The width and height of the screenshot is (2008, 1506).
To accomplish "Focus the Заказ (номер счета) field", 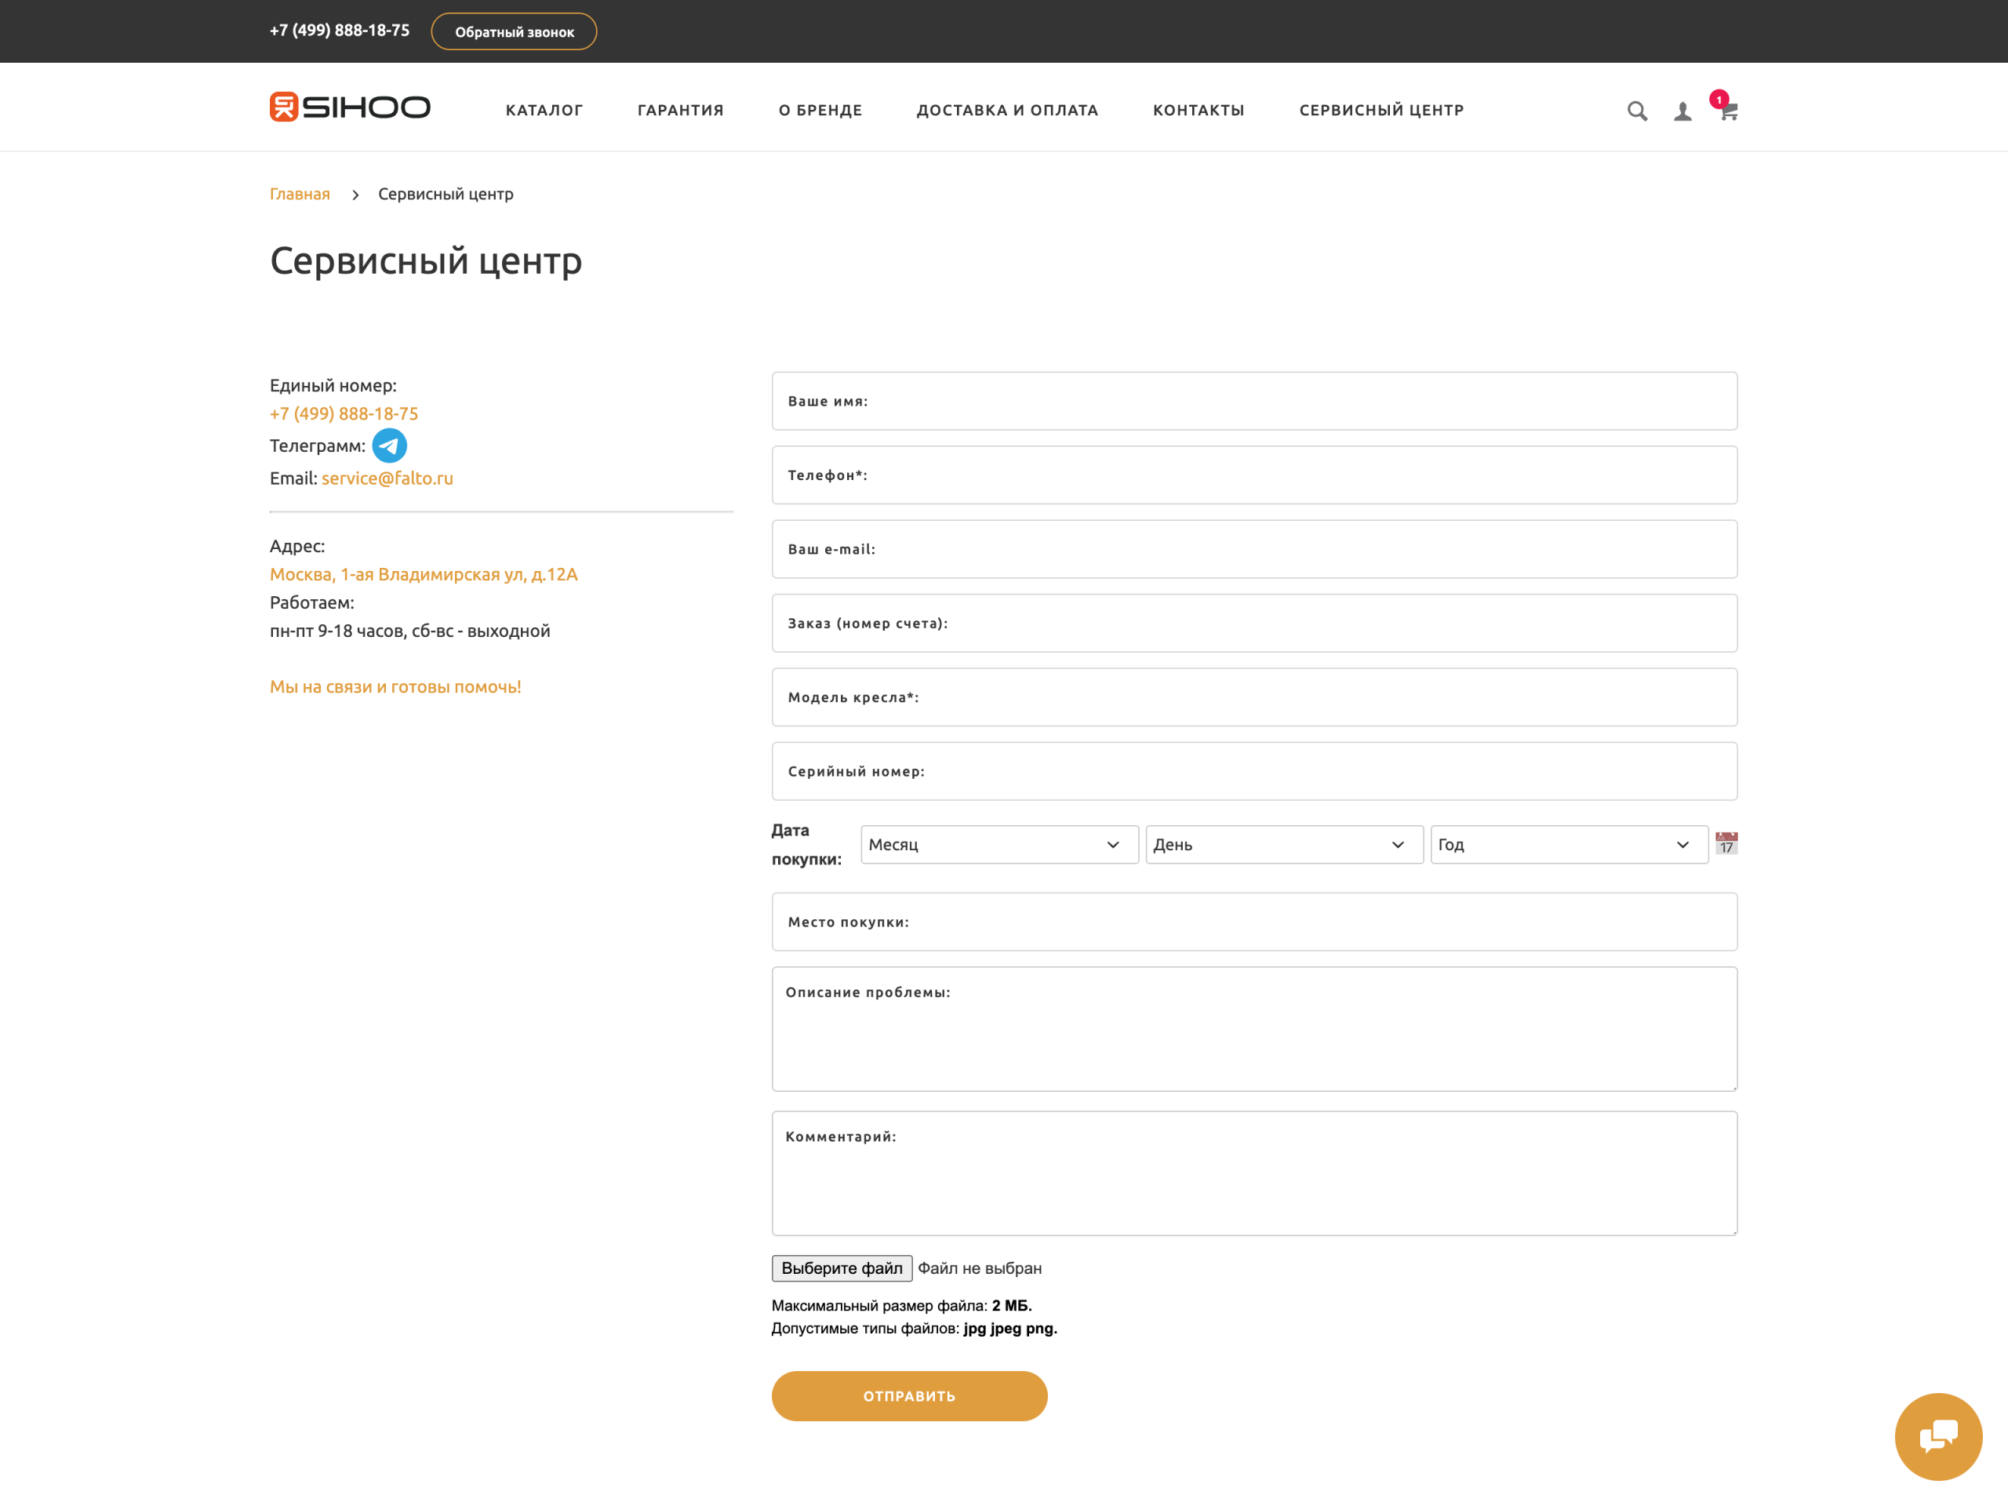I will [1253, 623].
